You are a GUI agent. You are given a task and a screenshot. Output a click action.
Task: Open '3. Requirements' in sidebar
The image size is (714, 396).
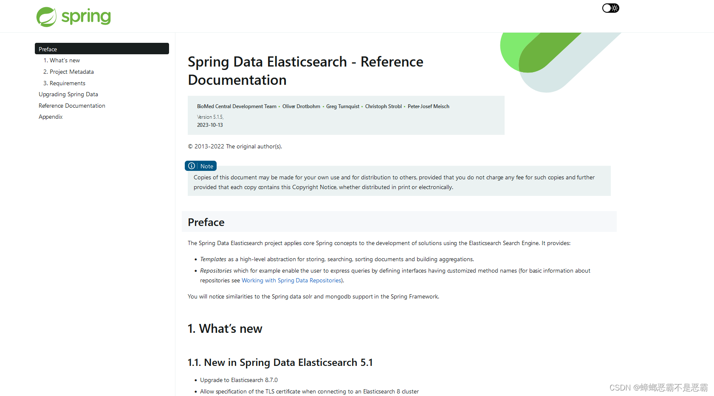point(64,83)
